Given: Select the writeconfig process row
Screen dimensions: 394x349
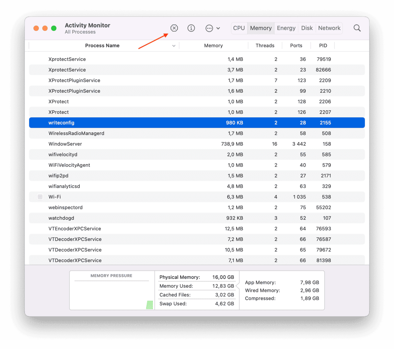Looking at the screenshot, I should coord(197,123).
